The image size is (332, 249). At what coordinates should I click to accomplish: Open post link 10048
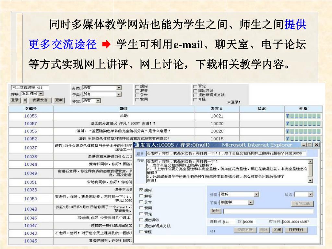click(31, 209)
